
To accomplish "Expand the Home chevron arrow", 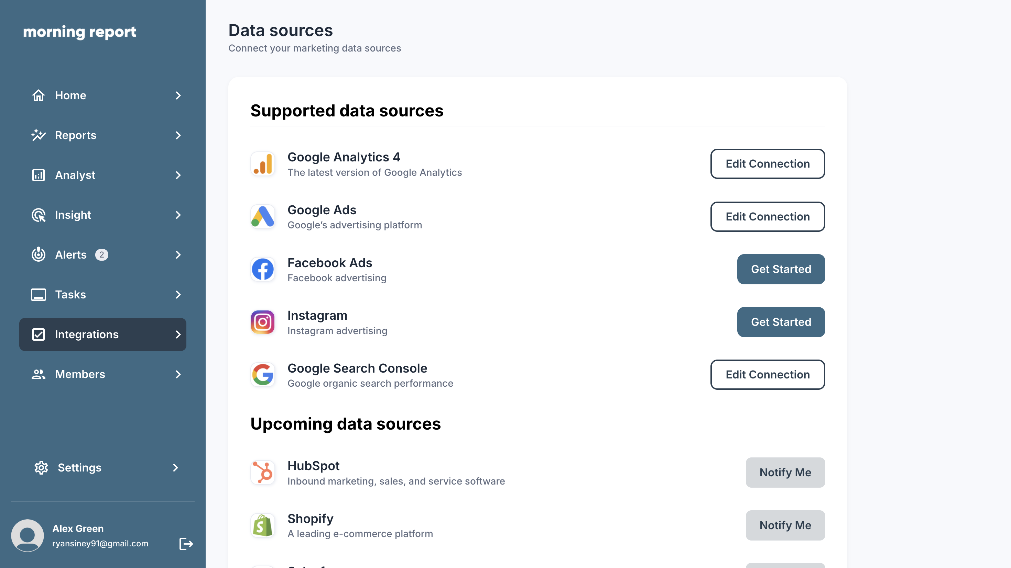I will tap(178, 95).
